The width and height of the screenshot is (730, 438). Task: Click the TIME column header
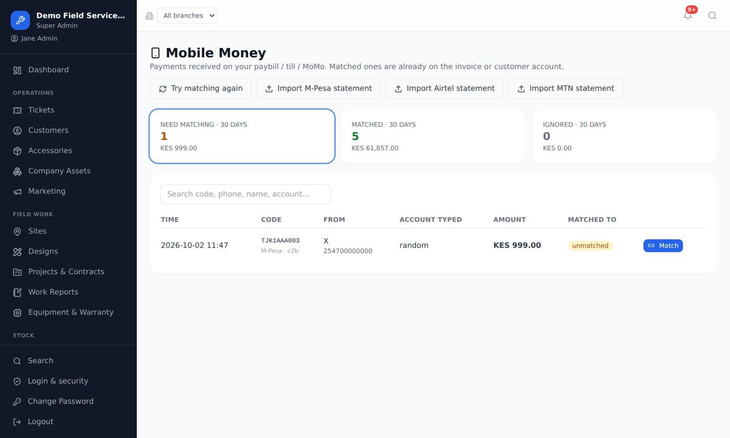coord(169,220)
